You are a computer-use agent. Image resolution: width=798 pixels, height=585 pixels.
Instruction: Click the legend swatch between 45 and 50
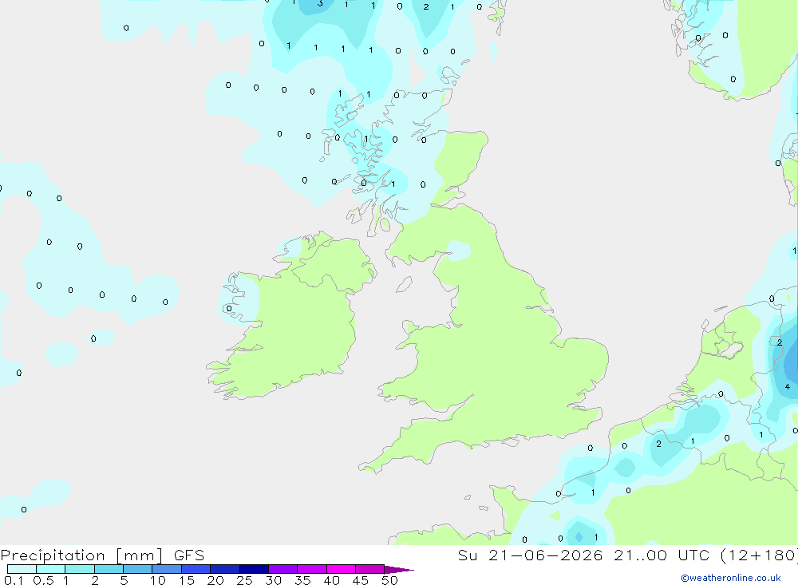point(370,569)
